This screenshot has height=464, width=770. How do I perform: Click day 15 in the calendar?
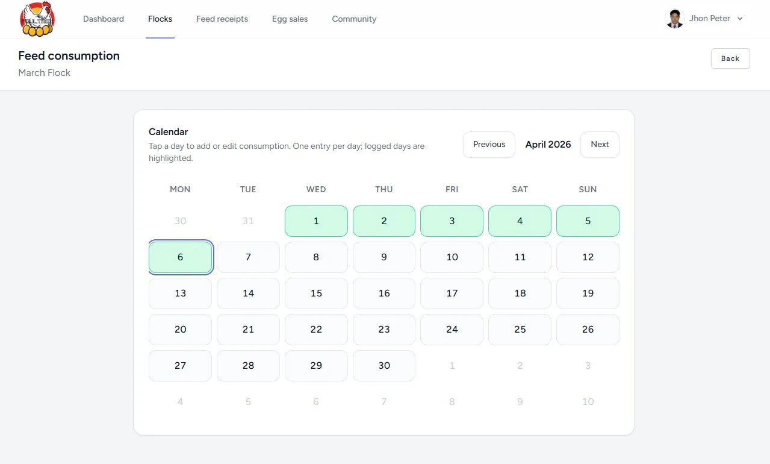[315, 293]
